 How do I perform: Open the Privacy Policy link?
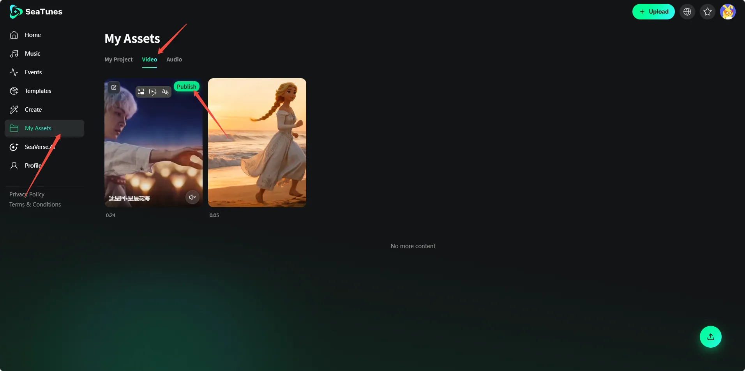27,194
